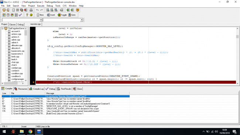Click the Find magnifier icon

point(48,10)
